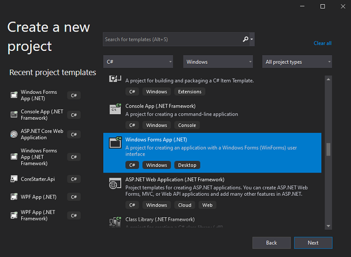Click the Web tag on ASP.NET Web Application

[207, 205]
